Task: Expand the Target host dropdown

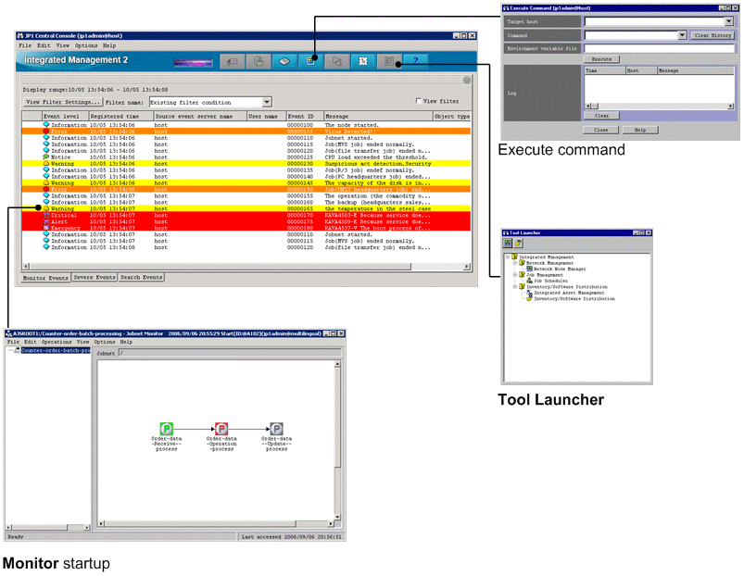Action: tap(728, 20)
